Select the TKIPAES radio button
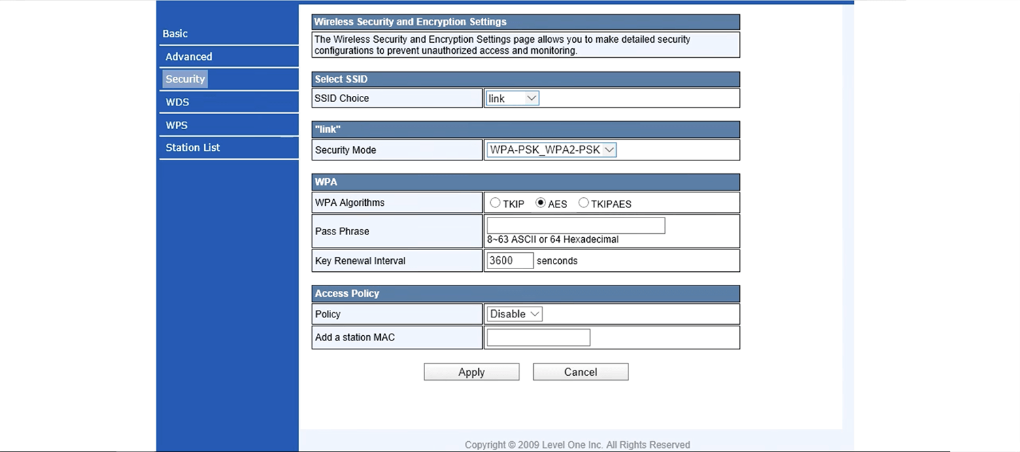This screenshot has width=1020, height=452. point(583,203)
